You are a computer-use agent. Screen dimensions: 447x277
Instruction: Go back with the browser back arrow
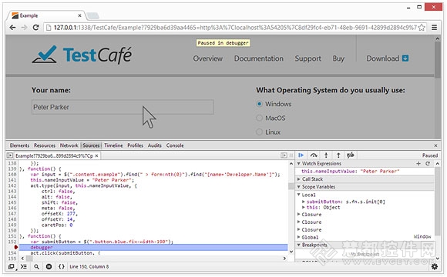[12, 28]
